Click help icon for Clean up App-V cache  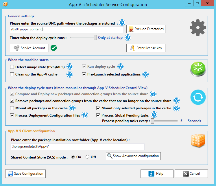(x=70, y=74)
